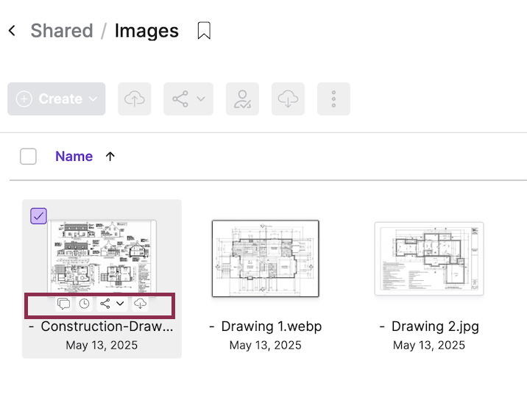View version history of Construction-Draw file

click(84, 304)
